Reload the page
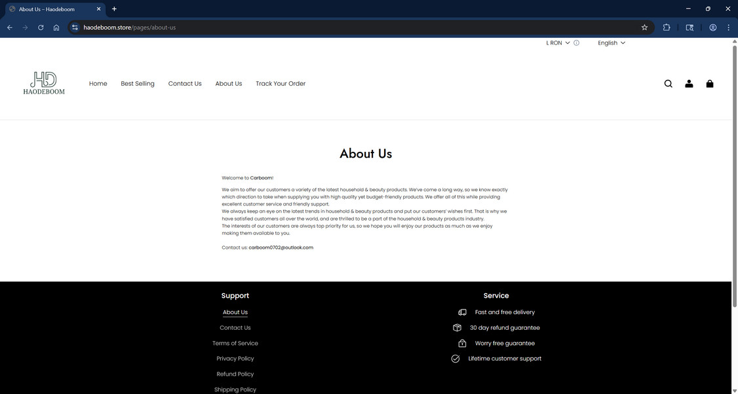 [x=40, y=27]
